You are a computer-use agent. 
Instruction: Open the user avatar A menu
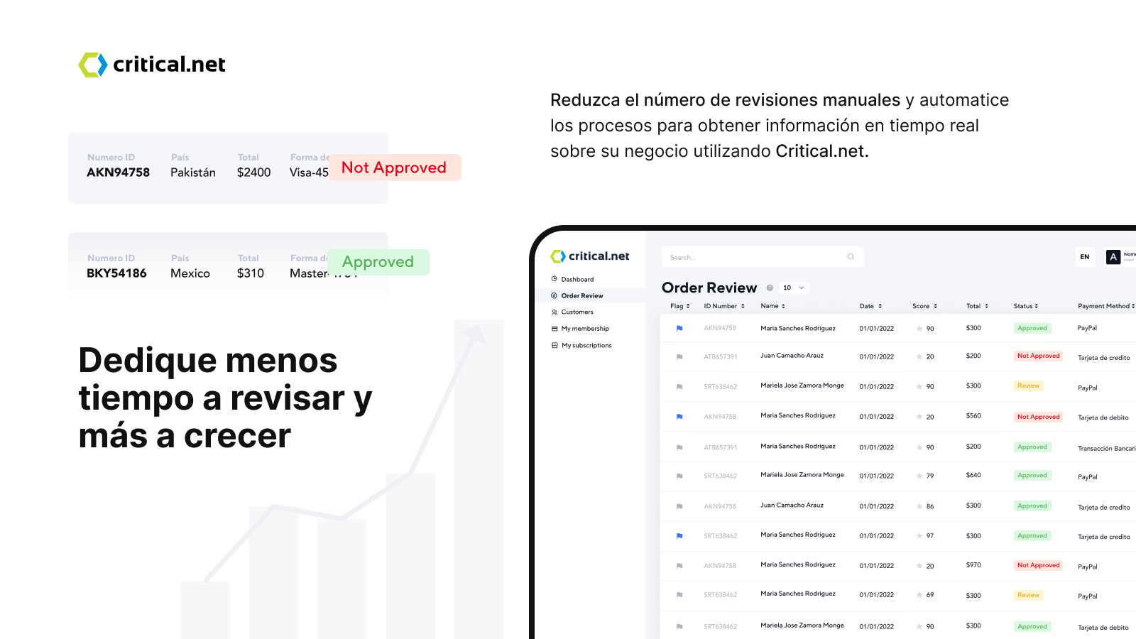point(1113,257)
